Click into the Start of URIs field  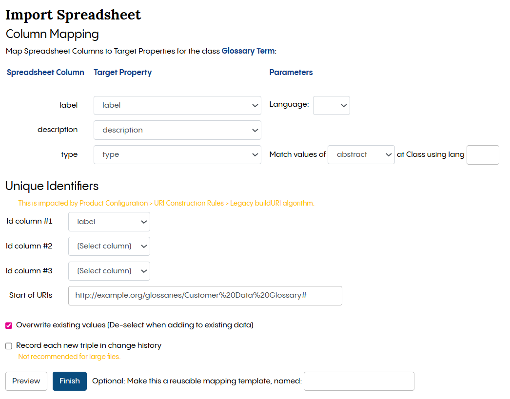(x=205, y=296)
